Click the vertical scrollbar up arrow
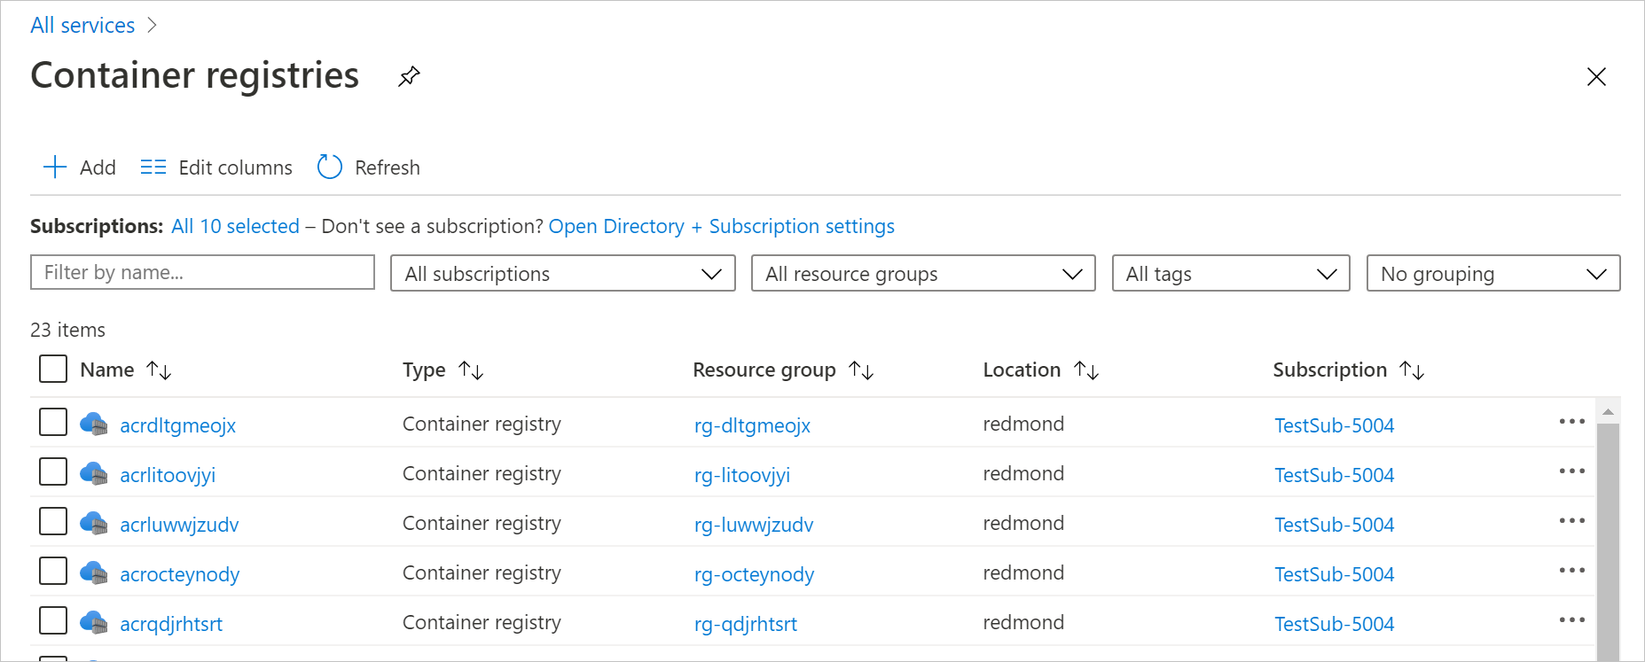This screenshot has height=662, width=1645. coord(1608,412)
